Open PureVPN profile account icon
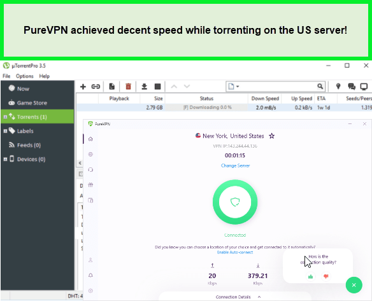 90,260
